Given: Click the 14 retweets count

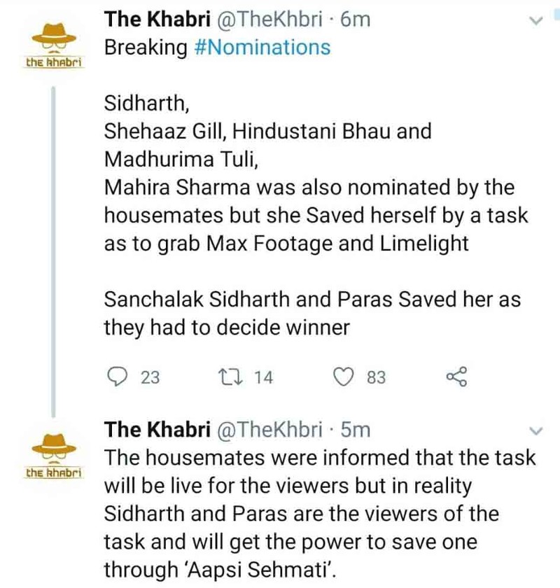Looking at the screenshot, I should tap(264, 377).
